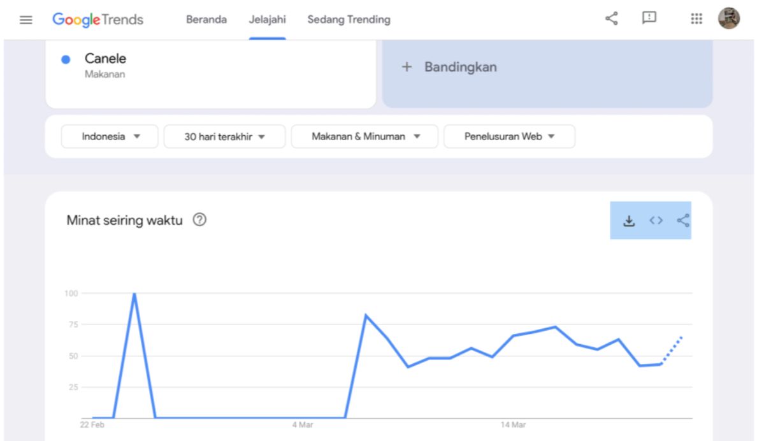Download the Minat seiring waktu chart data
Viewport: 757px width, 441px height.
pos(629,220)
